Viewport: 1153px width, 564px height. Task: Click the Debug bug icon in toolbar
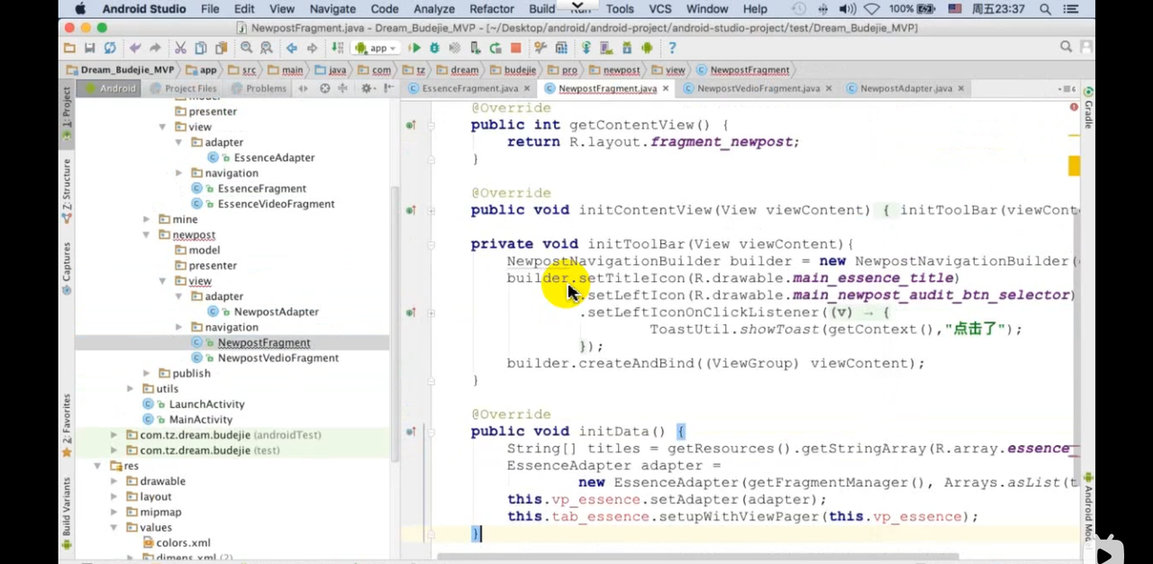[435, 48]
